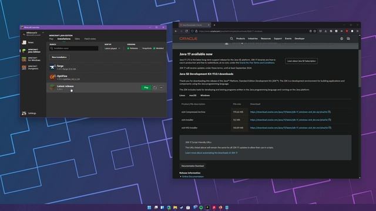Select the Windows downloads tab

click(205, 96)
